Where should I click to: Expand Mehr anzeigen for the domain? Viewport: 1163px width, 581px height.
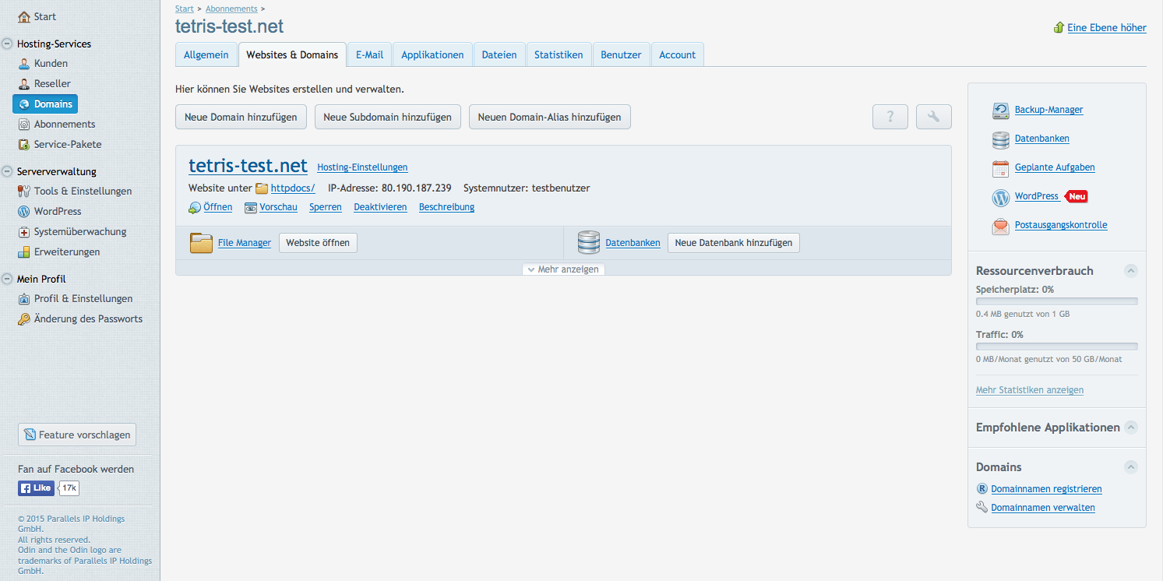563,269
